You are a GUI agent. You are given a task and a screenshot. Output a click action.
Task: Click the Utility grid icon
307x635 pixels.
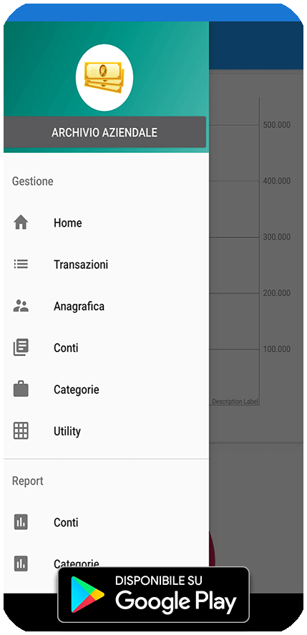(x=21, y=431)
